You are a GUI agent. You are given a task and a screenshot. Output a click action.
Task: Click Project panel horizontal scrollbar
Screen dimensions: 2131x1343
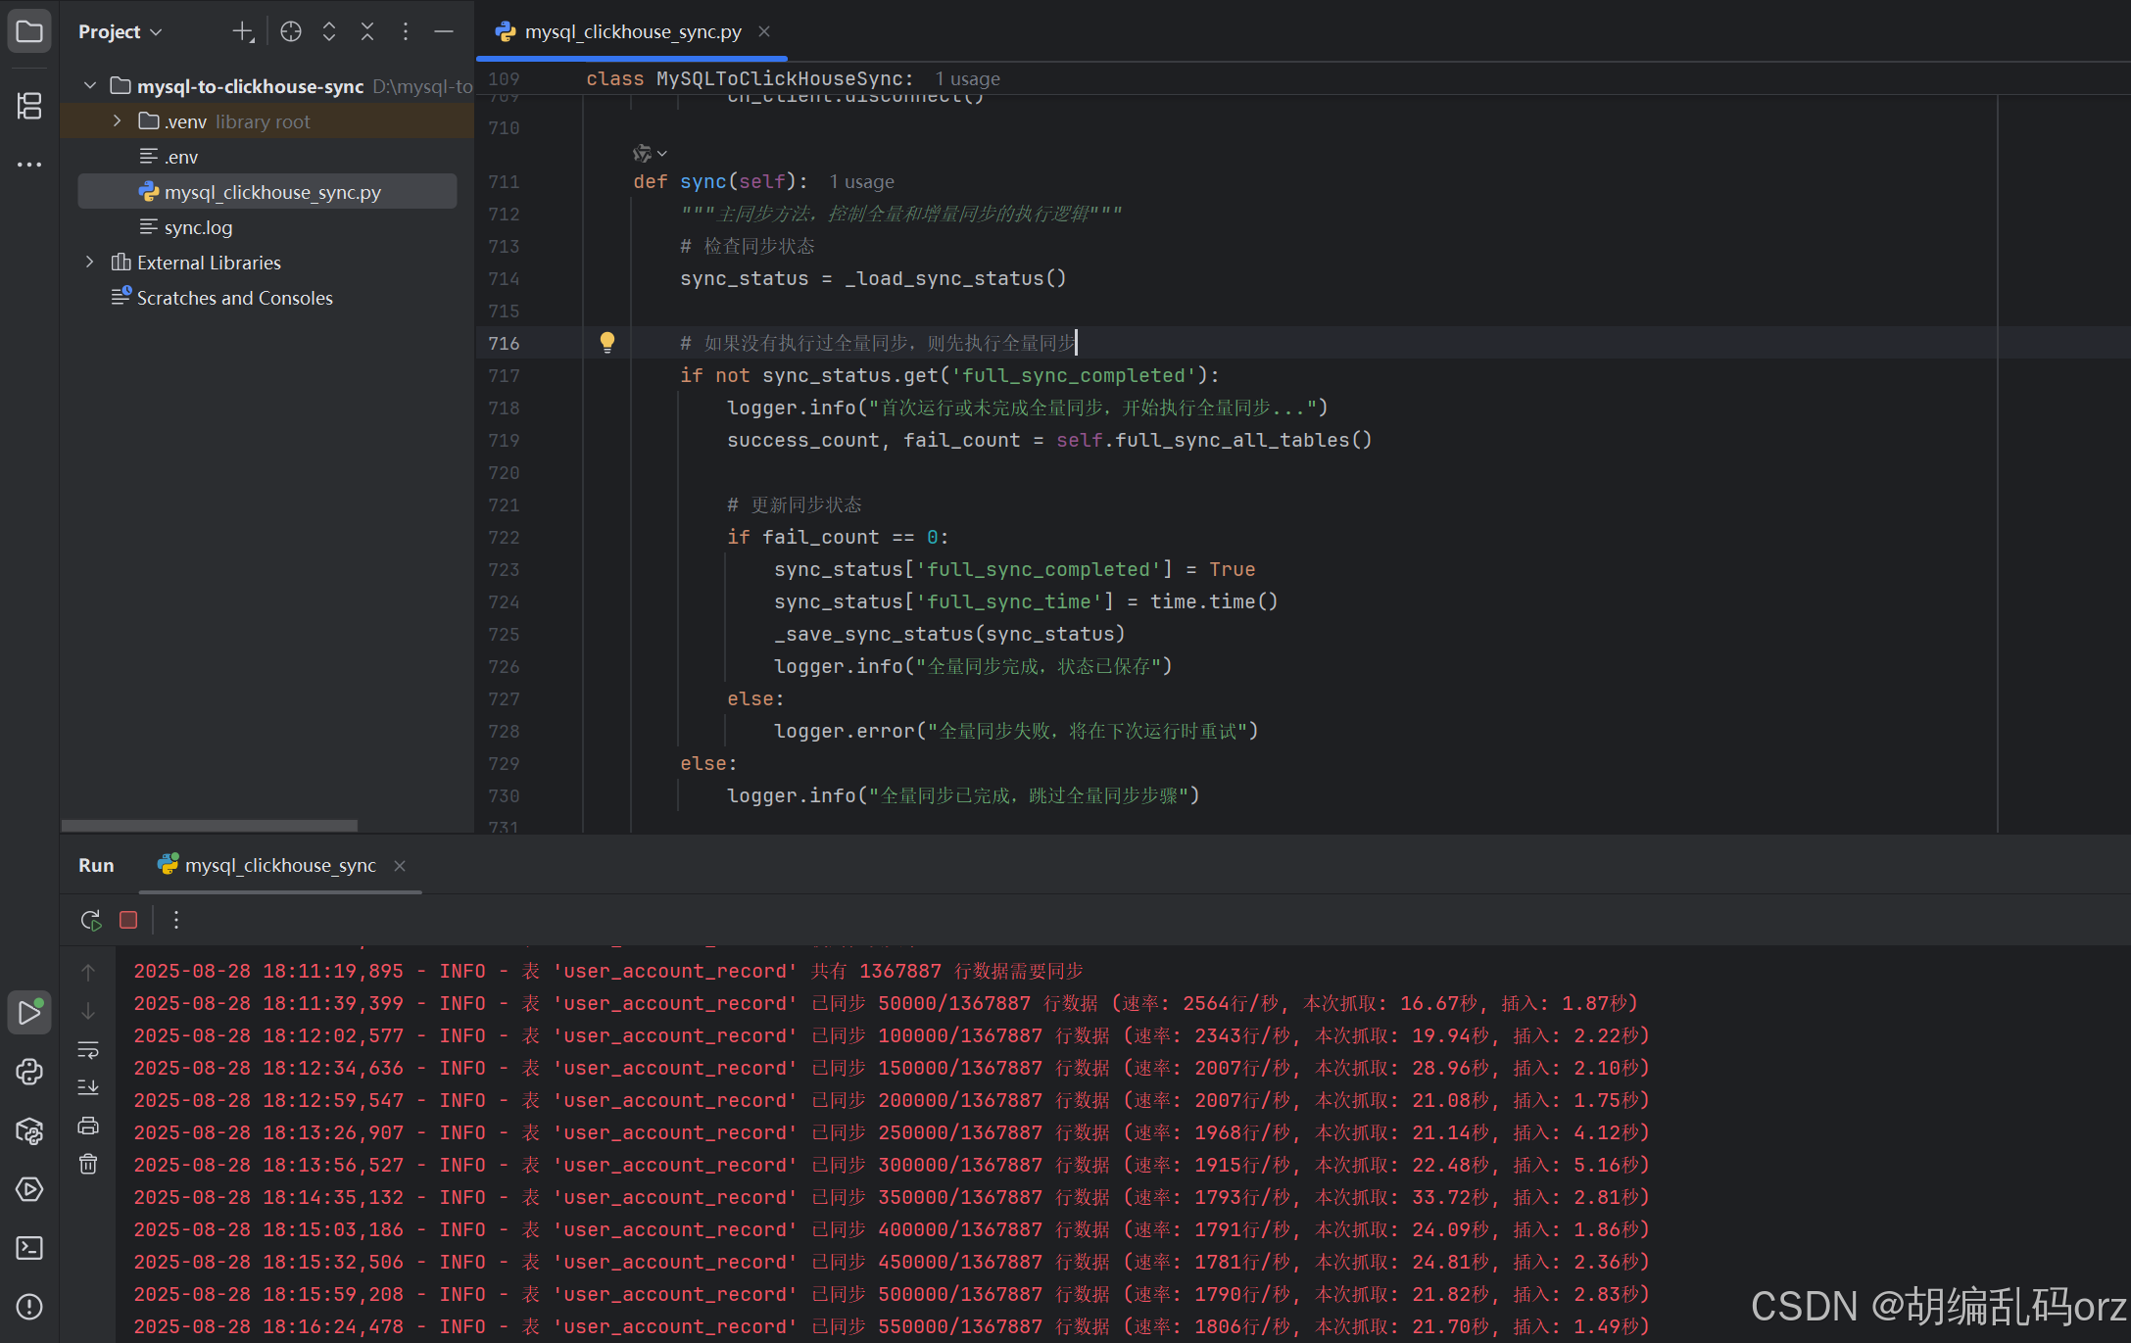(x=210, y=826)
